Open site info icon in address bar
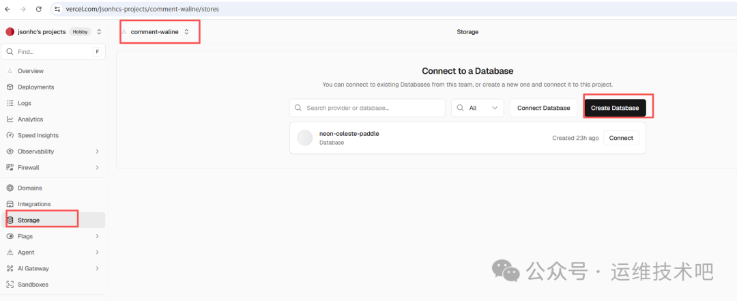This screenshot has width=737, height=301. pyautogui.click(x=57, y=8)
